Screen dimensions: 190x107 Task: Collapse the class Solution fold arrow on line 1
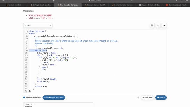28,32
